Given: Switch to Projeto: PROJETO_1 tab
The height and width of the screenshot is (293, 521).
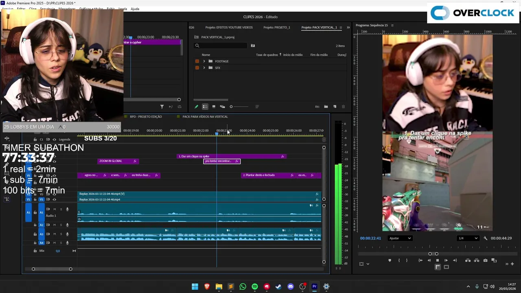Looking at the screenshot, I should [x=277, y=27].
